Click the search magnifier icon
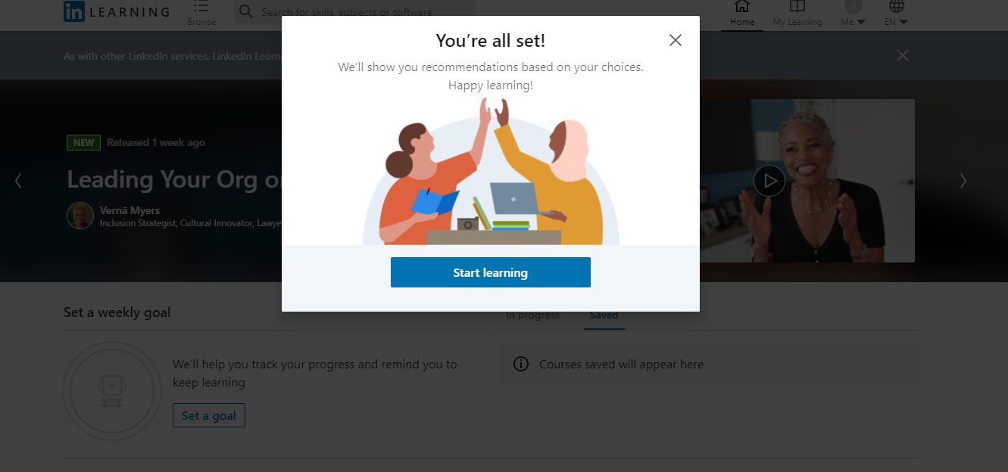Viewport: 1008px width, 472px height. click(245, 11)
